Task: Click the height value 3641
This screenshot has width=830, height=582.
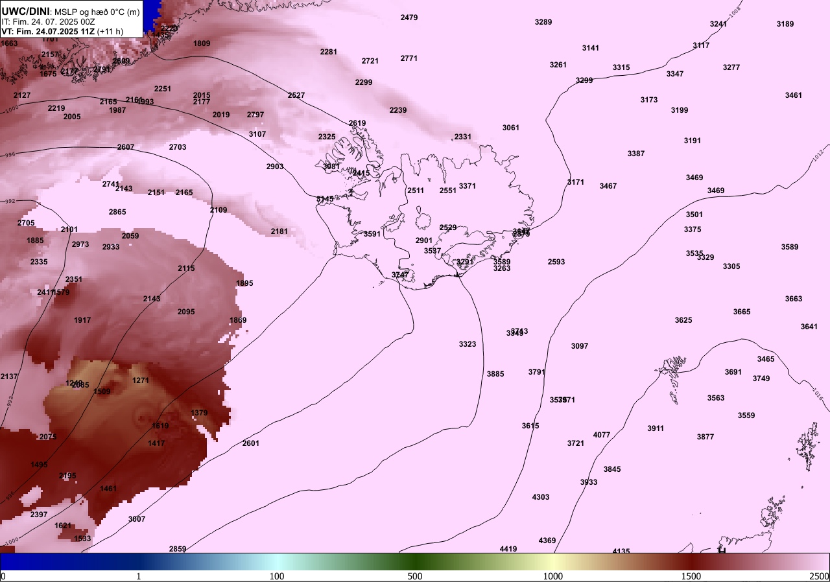Action: (809, 327)
